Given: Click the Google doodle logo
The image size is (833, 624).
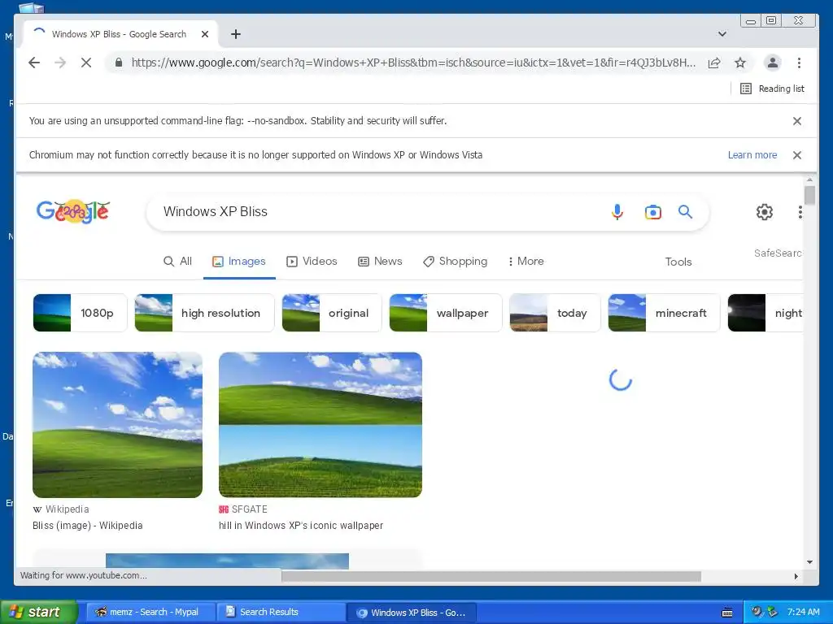Looking at the screenshot, I should pos(72,211).
